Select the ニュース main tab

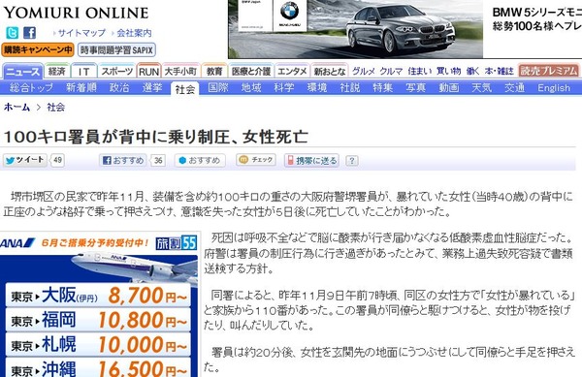tap(23, 71)
